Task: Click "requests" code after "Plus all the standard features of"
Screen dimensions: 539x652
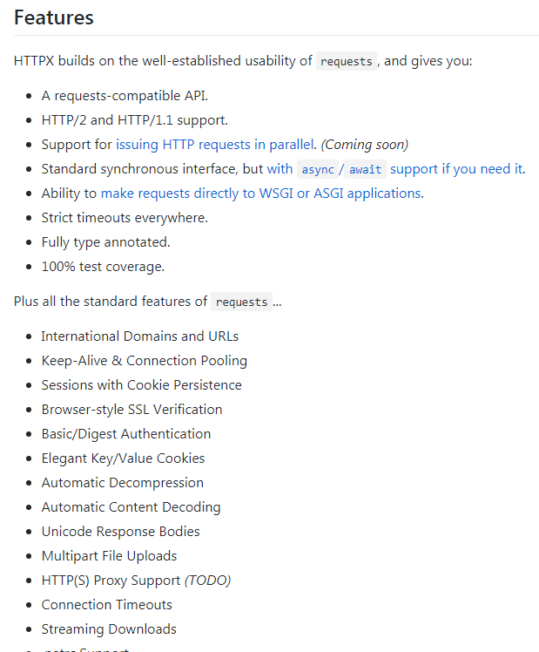Action: tap(242, 302)
